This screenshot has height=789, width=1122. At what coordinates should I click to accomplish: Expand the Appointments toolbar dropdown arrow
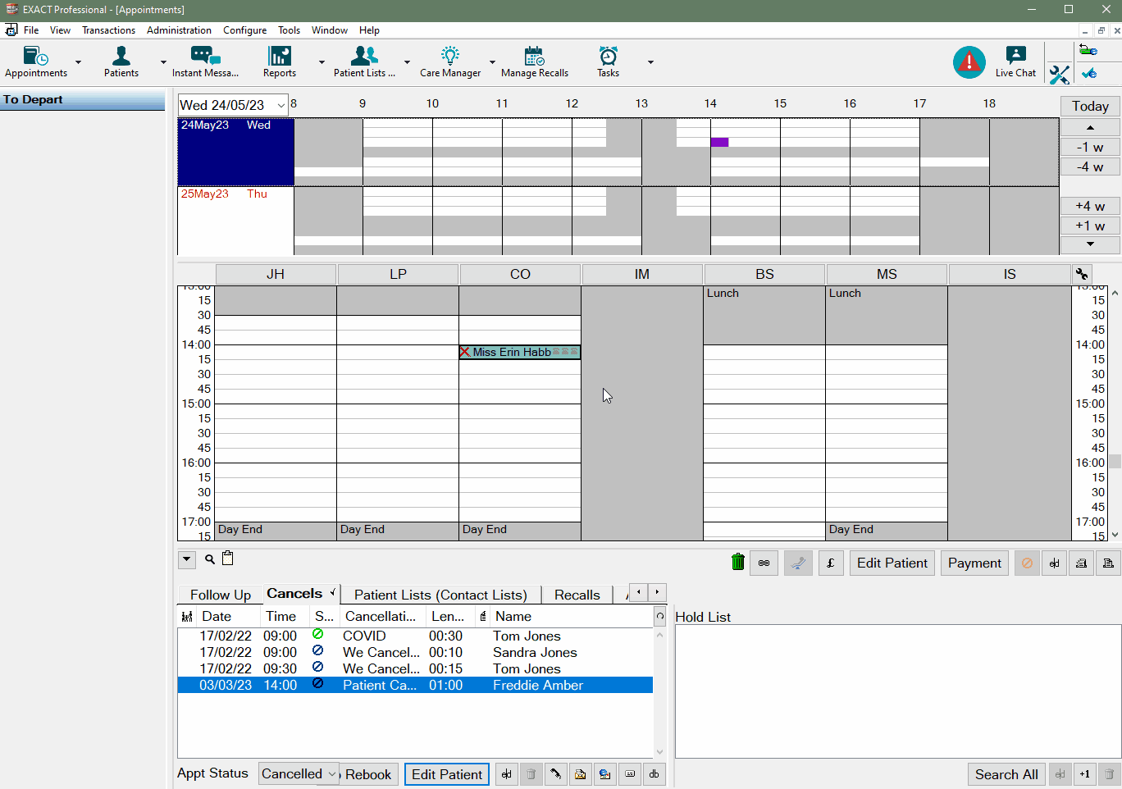[79, 62]
